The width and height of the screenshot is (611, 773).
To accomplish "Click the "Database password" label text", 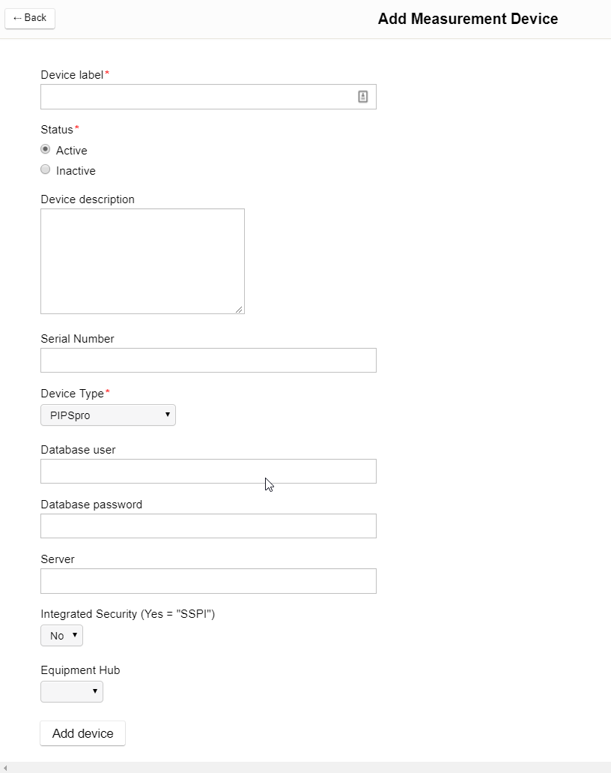I will pyautogui.click(x=91, y=505).
